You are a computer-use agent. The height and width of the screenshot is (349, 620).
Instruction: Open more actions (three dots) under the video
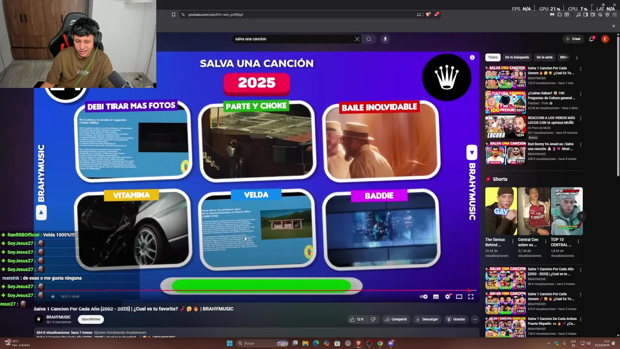[x=475, y=319]
